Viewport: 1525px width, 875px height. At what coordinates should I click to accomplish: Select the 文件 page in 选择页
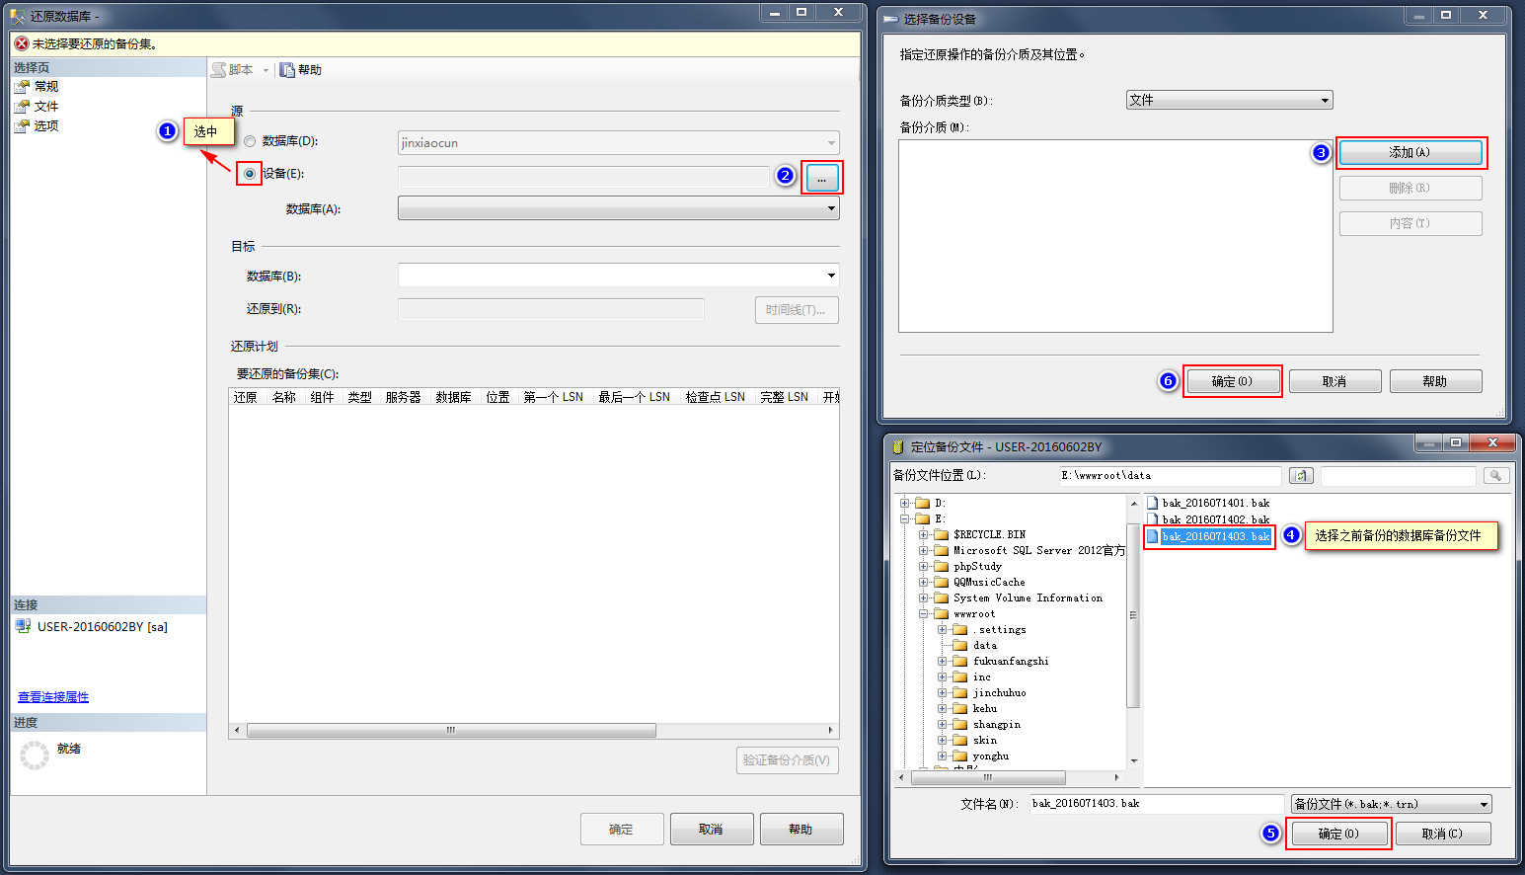pyautogui.click(x=46, y=106)
